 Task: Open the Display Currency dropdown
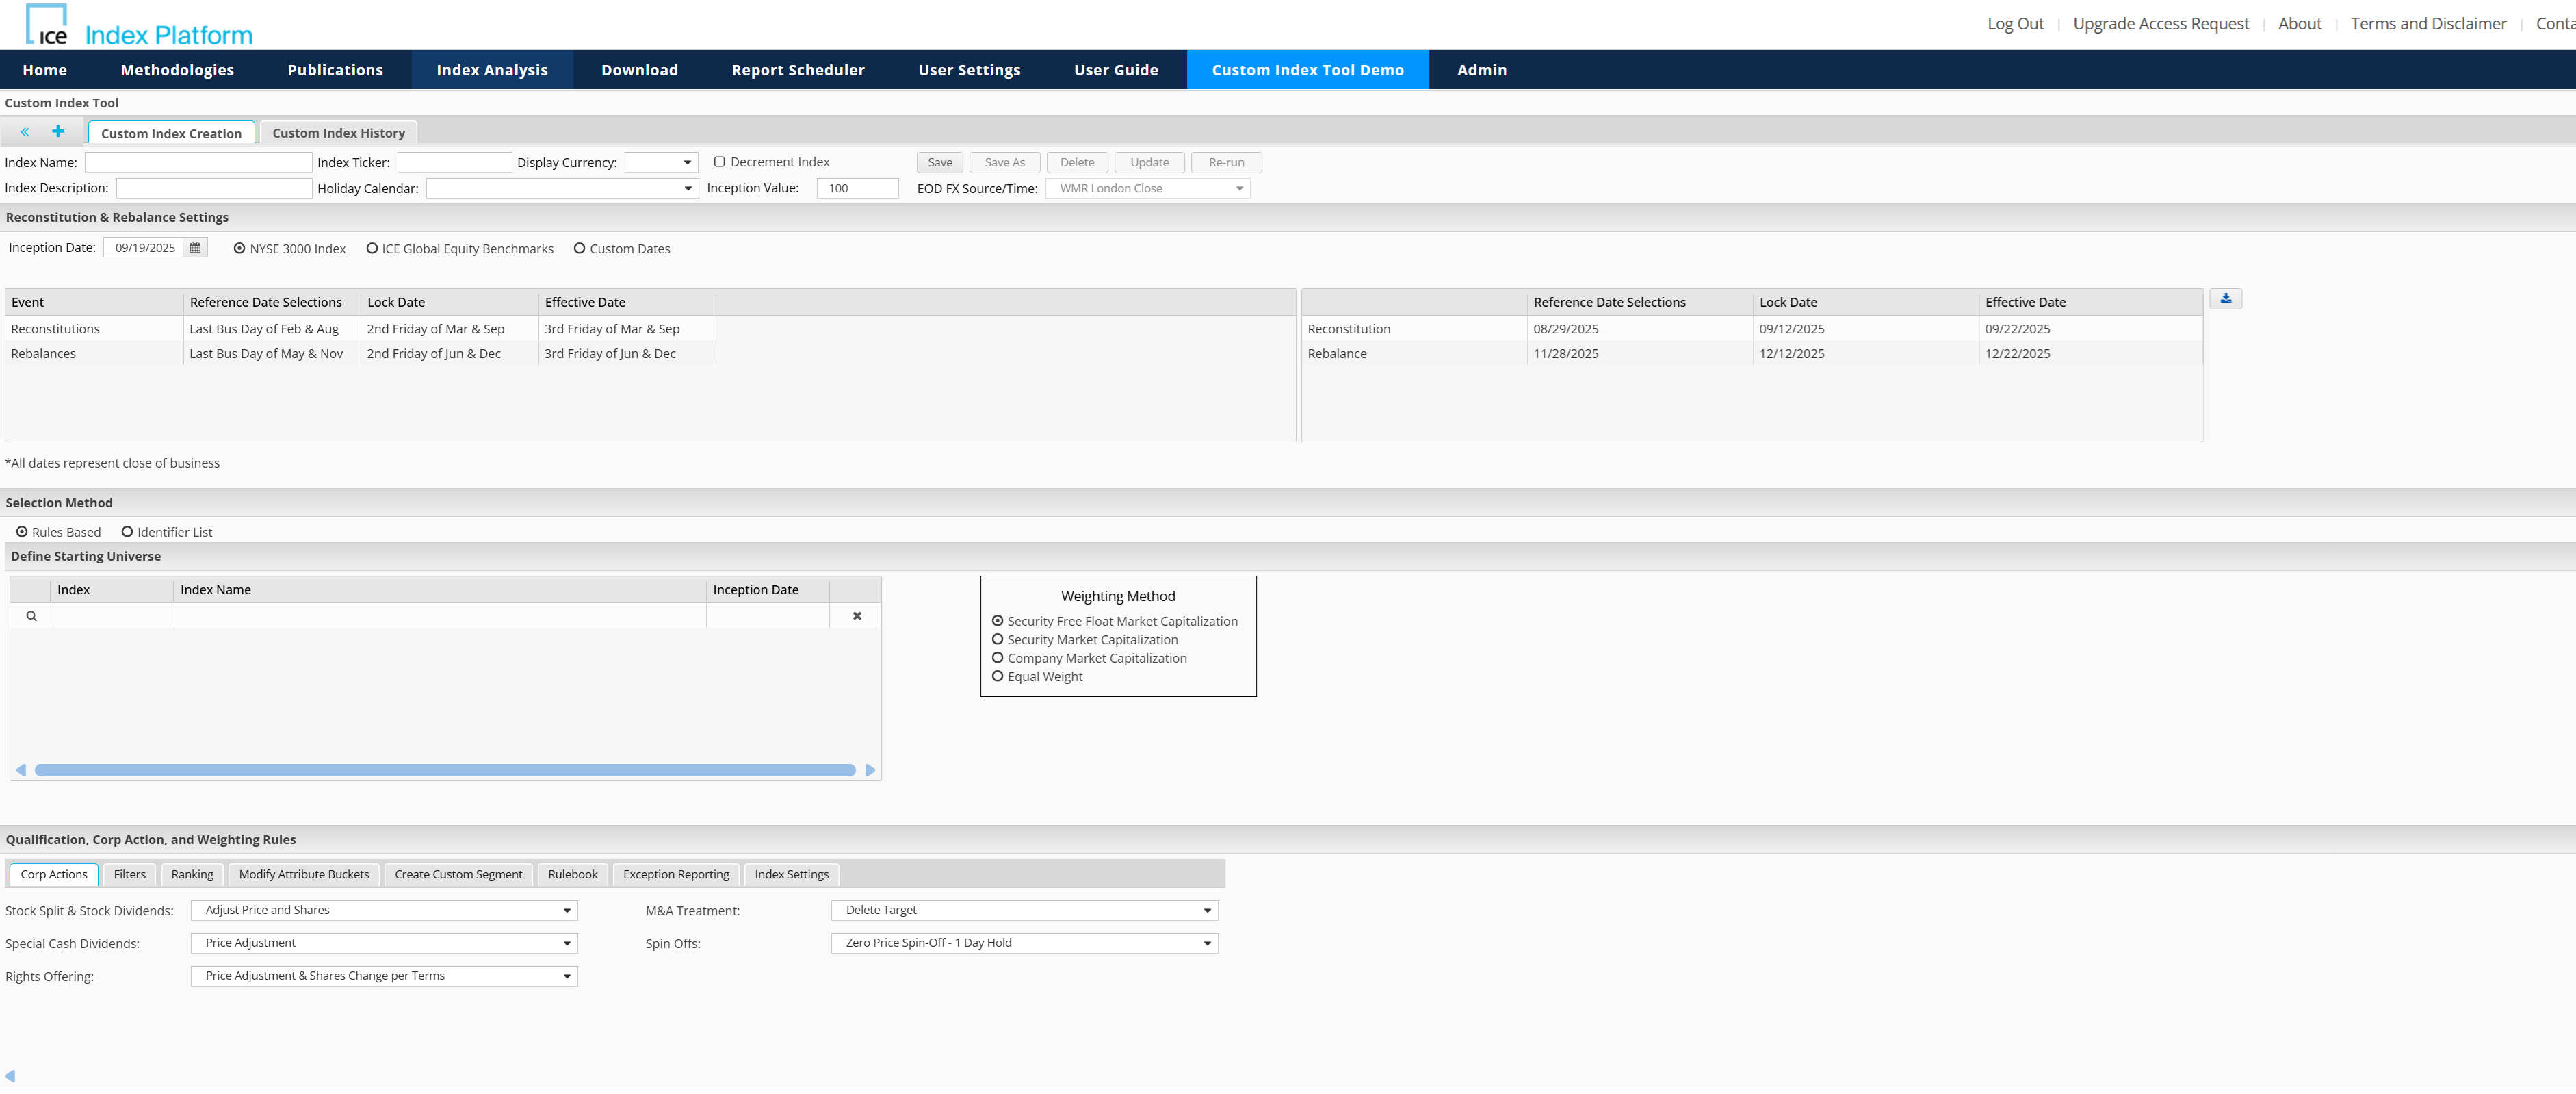[x=688, y=161]
